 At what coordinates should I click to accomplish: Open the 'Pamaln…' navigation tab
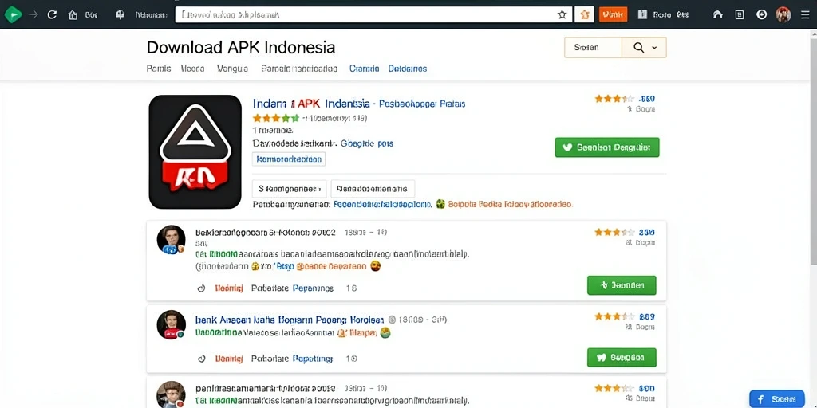point(299,69)
